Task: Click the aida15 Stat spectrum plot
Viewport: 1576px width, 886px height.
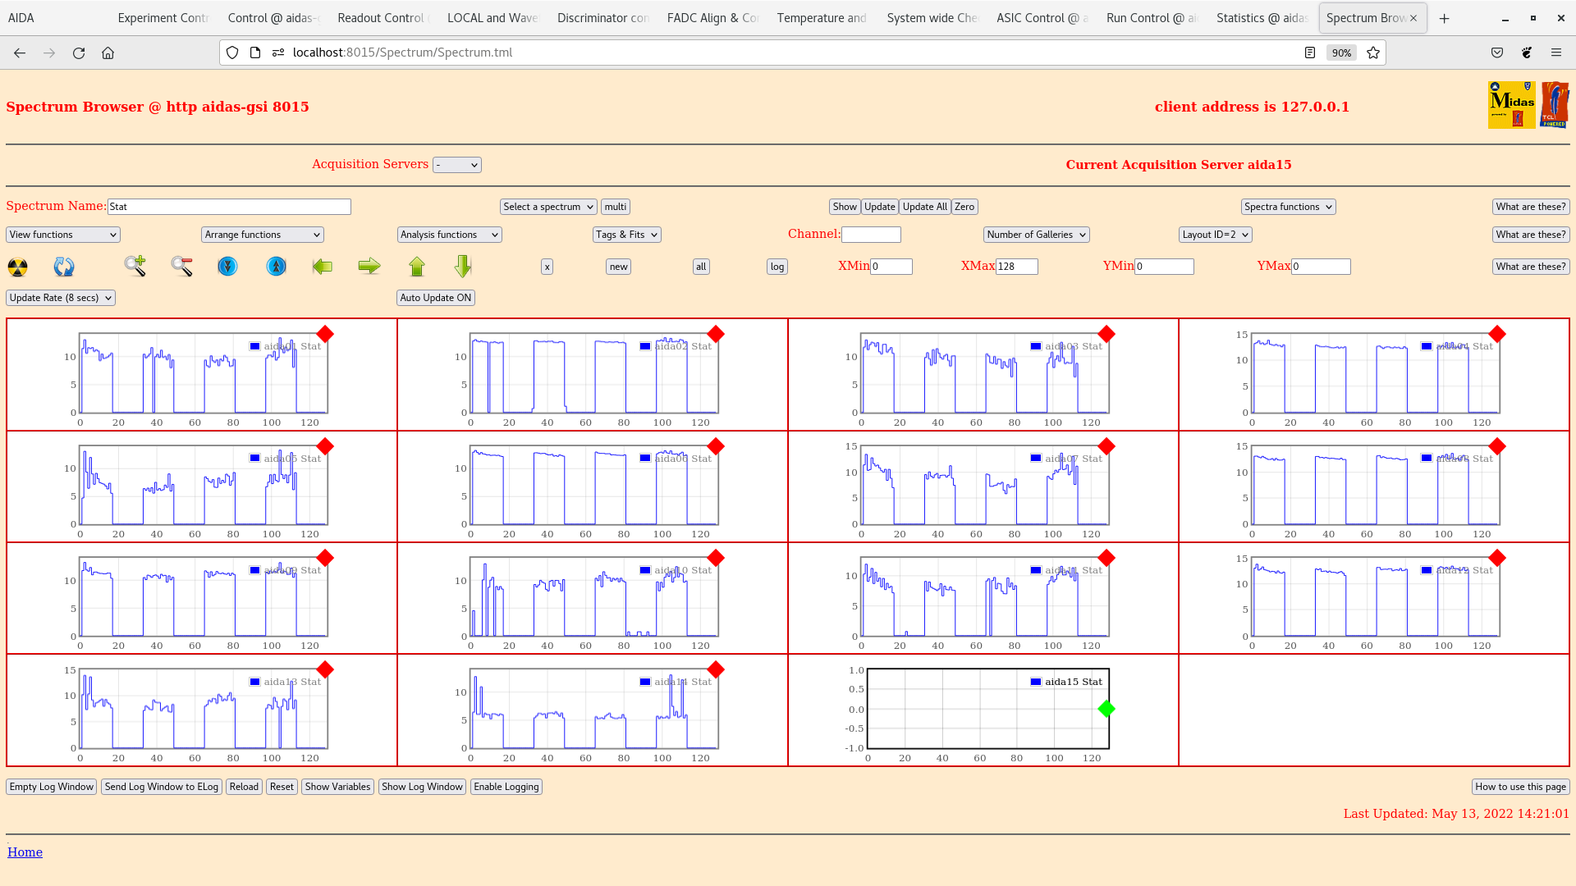Action: click(x=988, y=709)
